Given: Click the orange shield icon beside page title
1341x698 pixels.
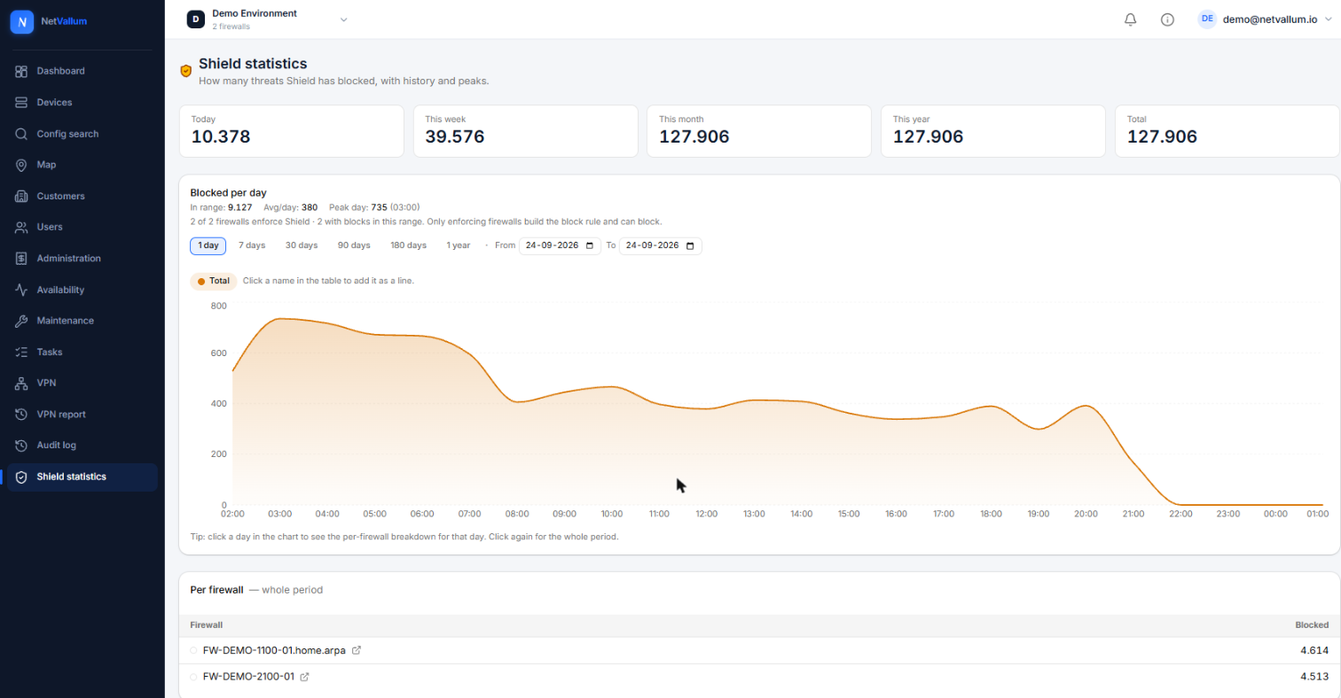Looking at the screenshot, I should (x=186, y=71).
